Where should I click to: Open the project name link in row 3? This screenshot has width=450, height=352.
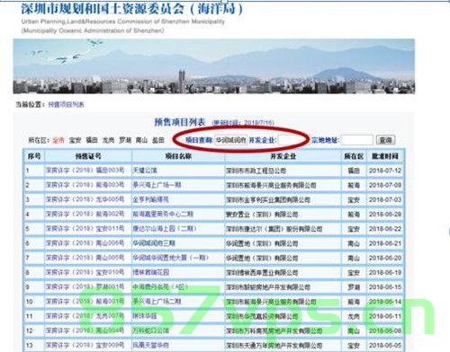(151, 199)
